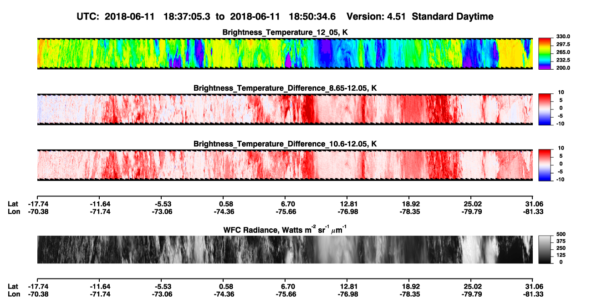Click the 200.0 colorbar label
The width and height of the screenshot is (592, 304).
563,67
